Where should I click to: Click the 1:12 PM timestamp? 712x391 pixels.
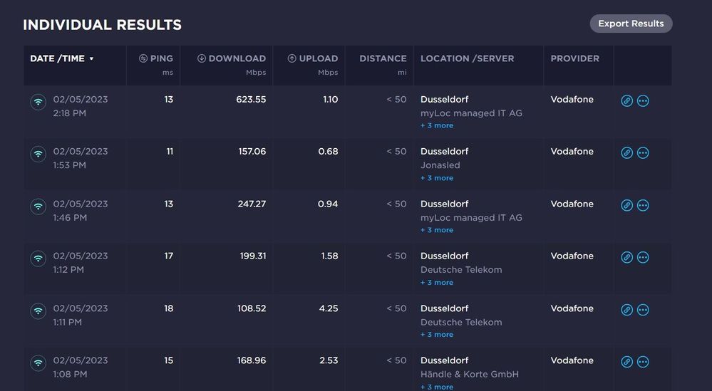point(68,270)
